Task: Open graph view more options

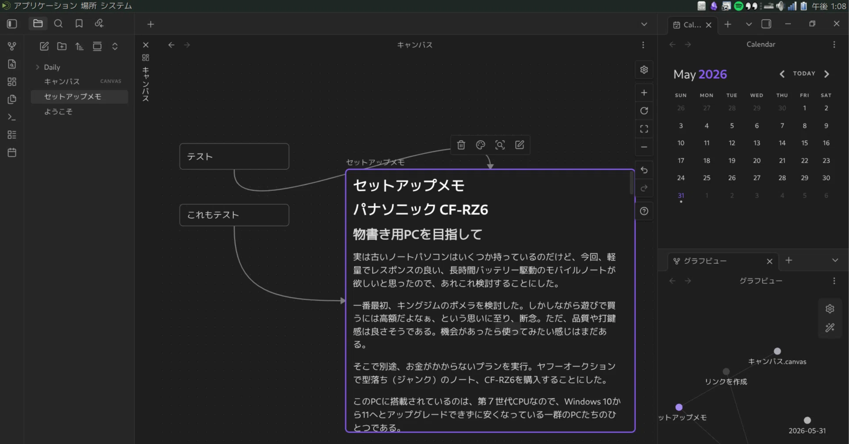Action: tap(834, 281)
